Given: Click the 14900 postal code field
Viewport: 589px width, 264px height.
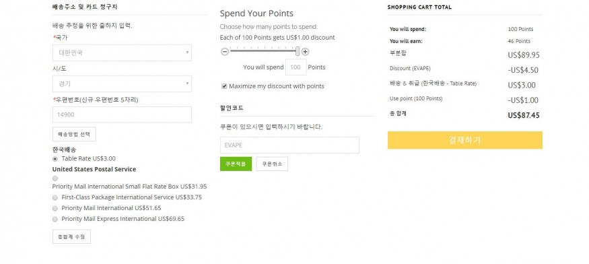Looking at the screenshot, I should pyautogui.click(x=122, y=114).
